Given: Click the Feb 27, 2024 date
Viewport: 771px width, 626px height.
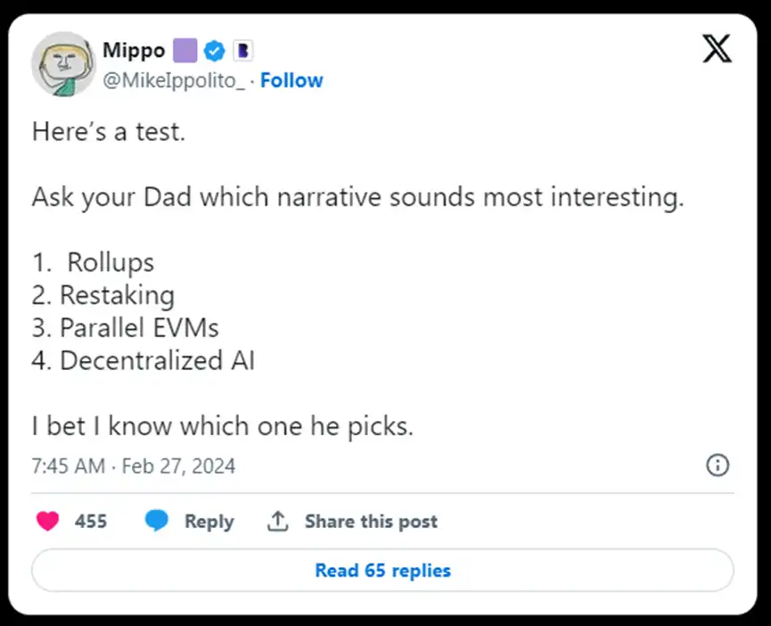Looking at the screenshot, I should [x=178, y=465].
